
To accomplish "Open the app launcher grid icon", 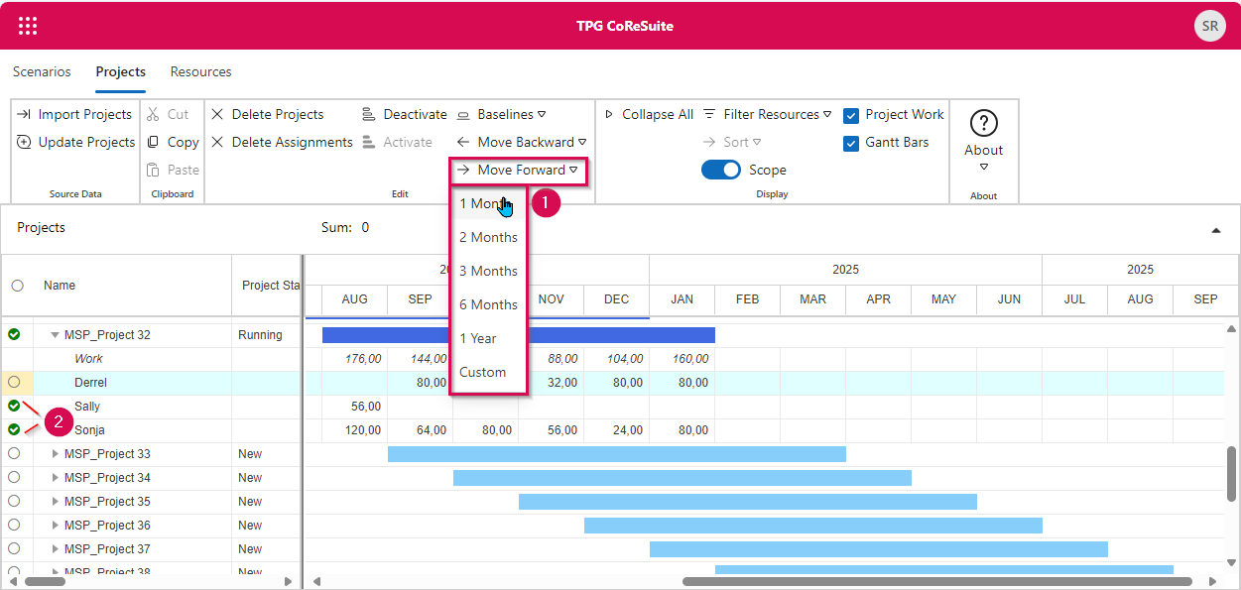I will point(28,26).
